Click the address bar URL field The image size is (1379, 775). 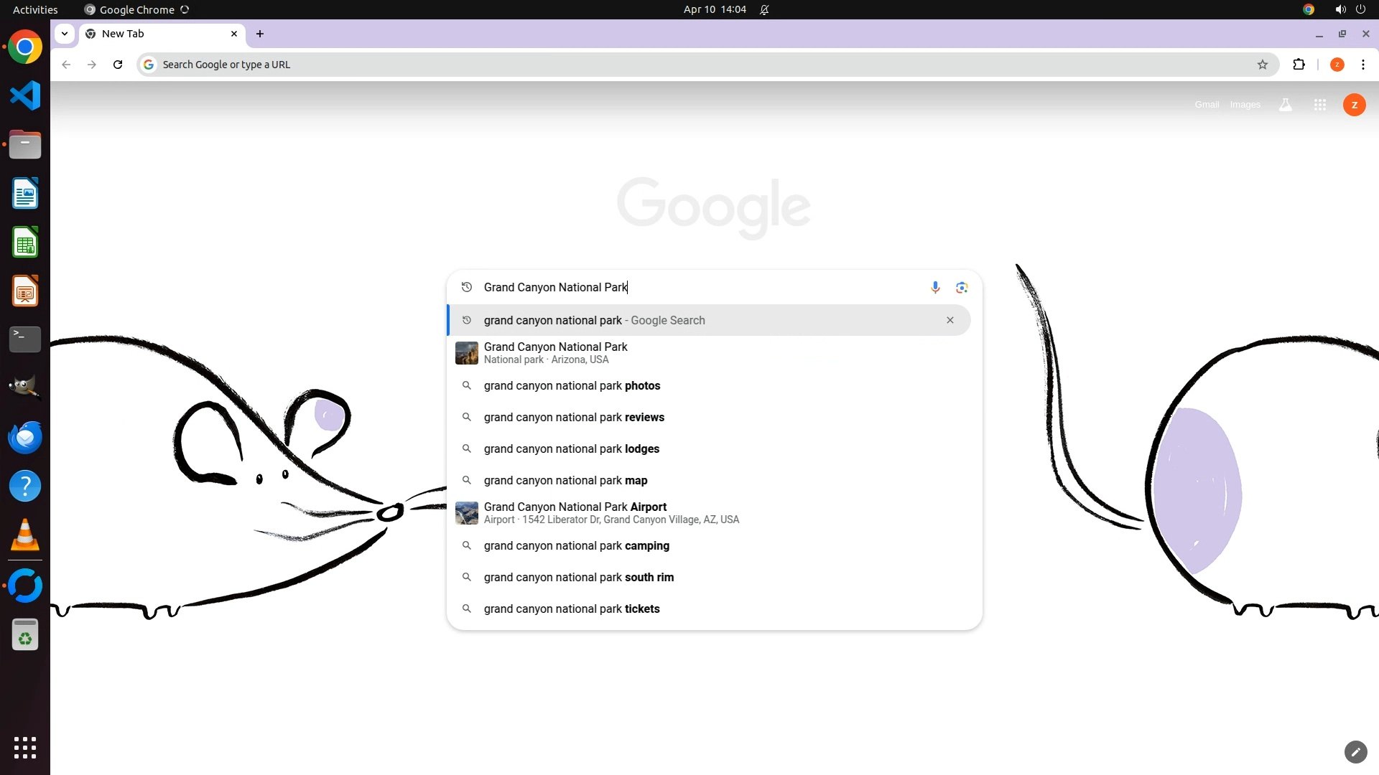pos(646,65)
